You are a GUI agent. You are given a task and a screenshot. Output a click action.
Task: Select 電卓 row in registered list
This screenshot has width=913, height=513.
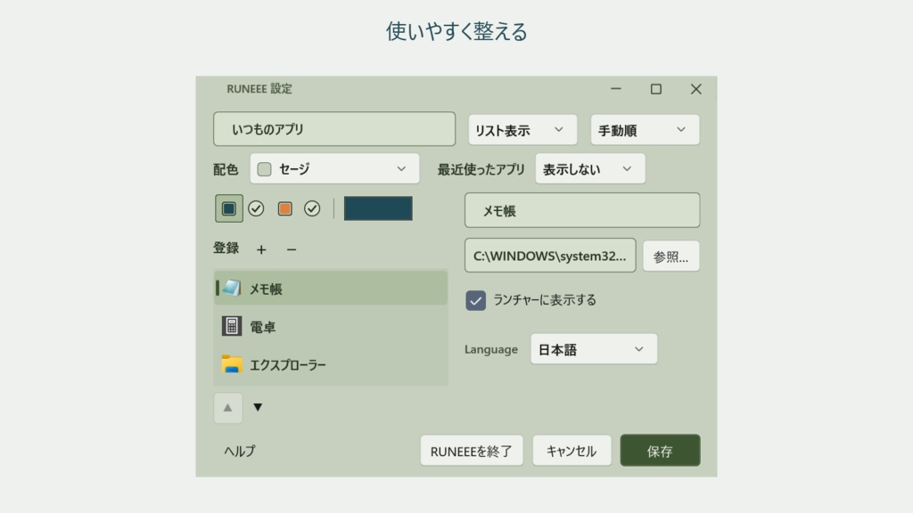[331, 326]
